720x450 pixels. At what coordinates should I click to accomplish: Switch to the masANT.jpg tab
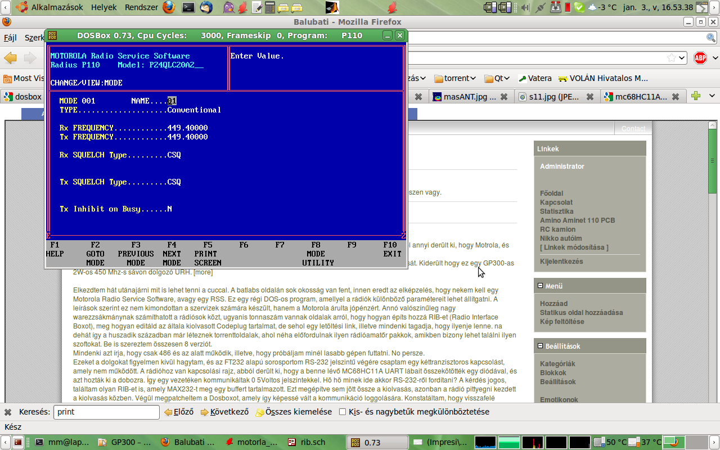click(x=470, y=97)
